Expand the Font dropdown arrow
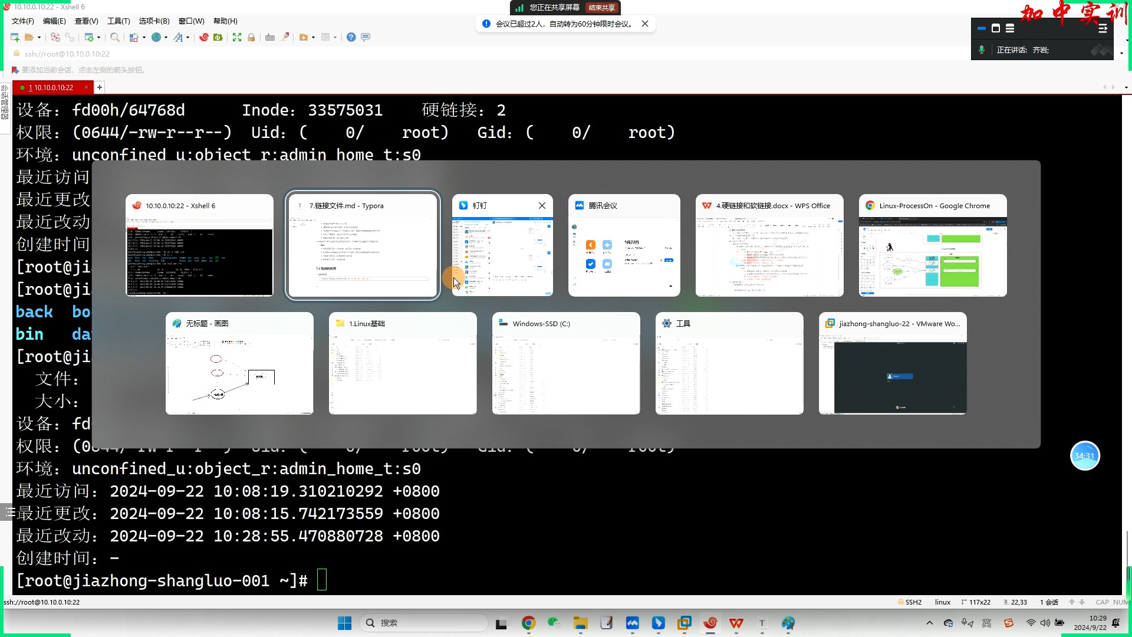Viewport: 1132px width, 637px height. click(x=187, y=37)
